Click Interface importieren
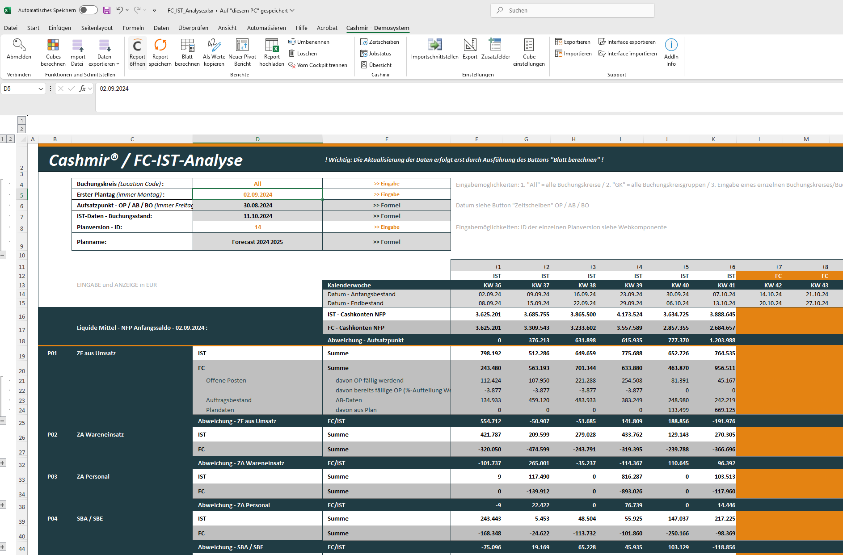The image size is (843, 555). pos(628,54)
